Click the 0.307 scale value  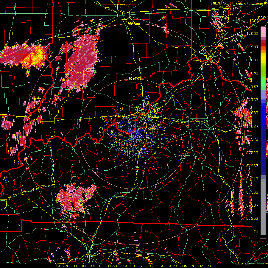pyautogui.click(x=252, y=205)
